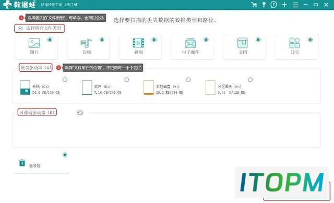334x203 pixels.
Task: Click the 其它 other types icon
Action: point(294,43)
